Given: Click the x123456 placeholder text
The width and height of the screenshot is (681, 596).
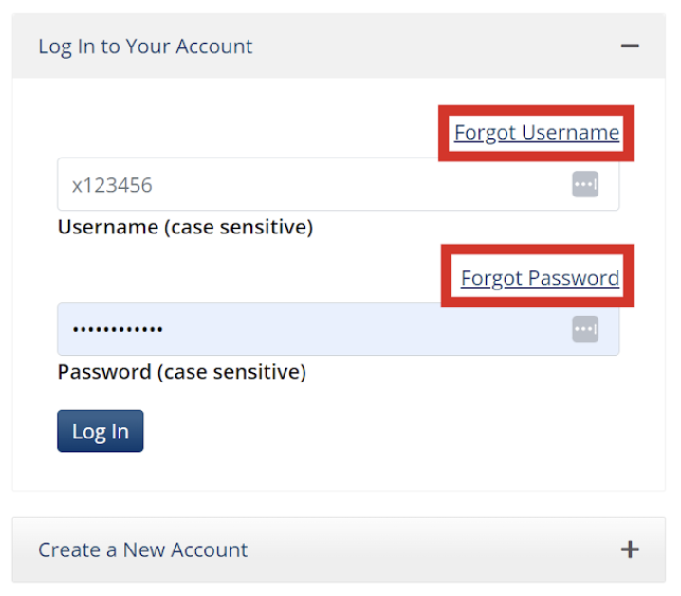Looking at the screenshot, I should [x=112, y=185].
